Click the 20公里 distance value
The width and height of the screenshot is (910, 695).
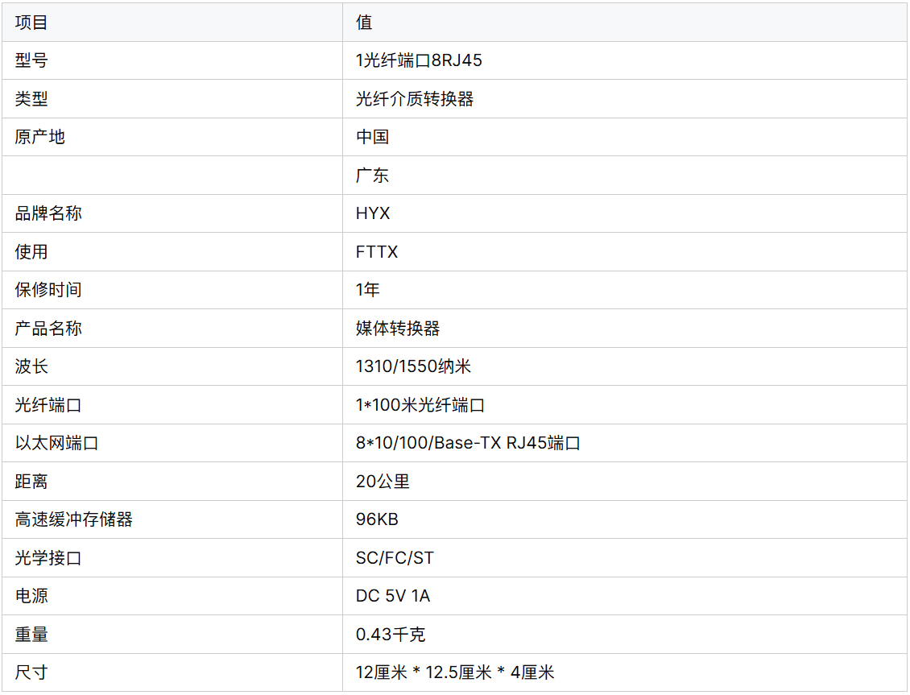(x=383, y=482)
